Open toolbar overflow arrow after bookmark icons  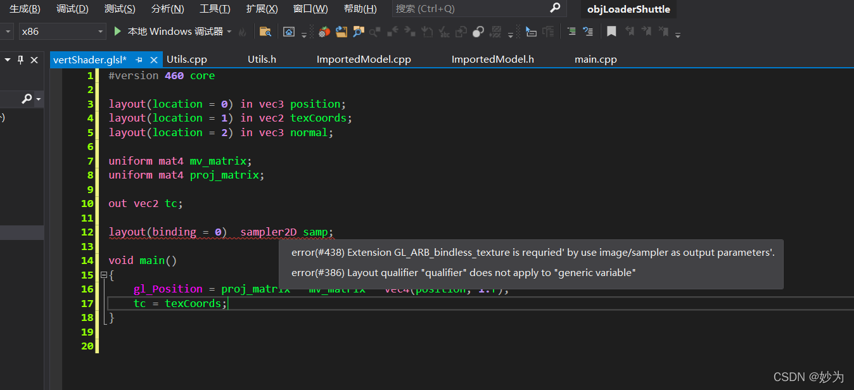pos(678,34)
